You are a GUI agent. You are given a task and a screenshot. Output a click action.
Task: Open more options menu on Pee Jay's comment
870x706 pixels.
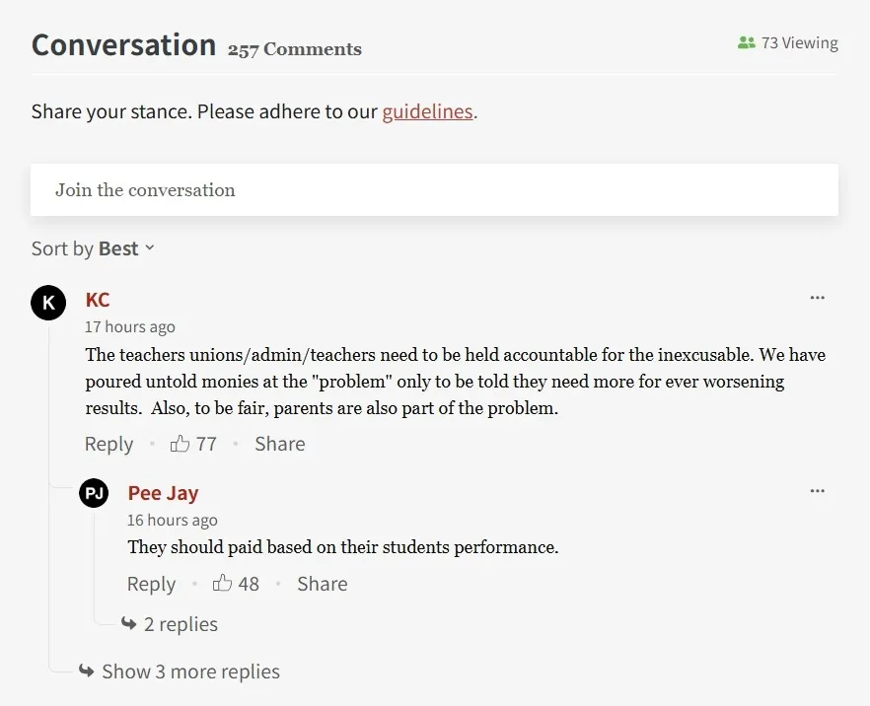click(x=817, y=491)
